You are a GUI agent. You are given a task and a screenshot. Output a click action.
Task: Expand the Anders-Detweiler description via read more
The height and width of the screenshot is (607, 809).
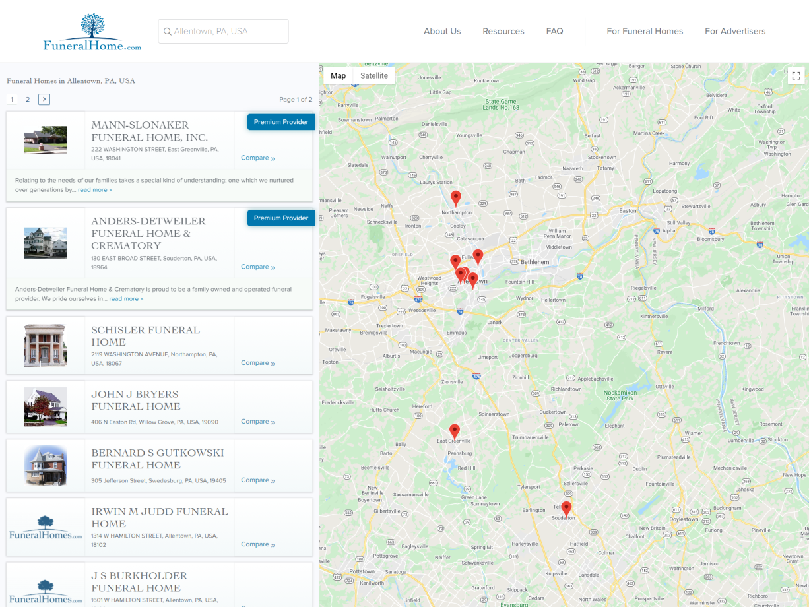click(126, 298)
